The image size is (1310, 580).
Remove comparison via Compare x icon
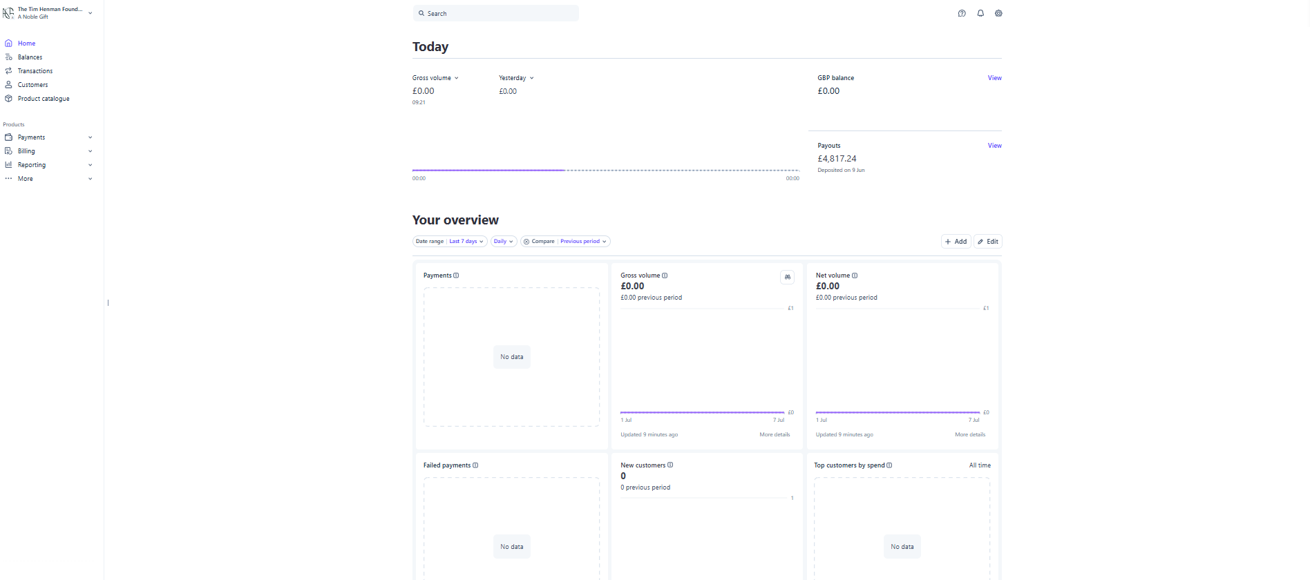(526, 242)
